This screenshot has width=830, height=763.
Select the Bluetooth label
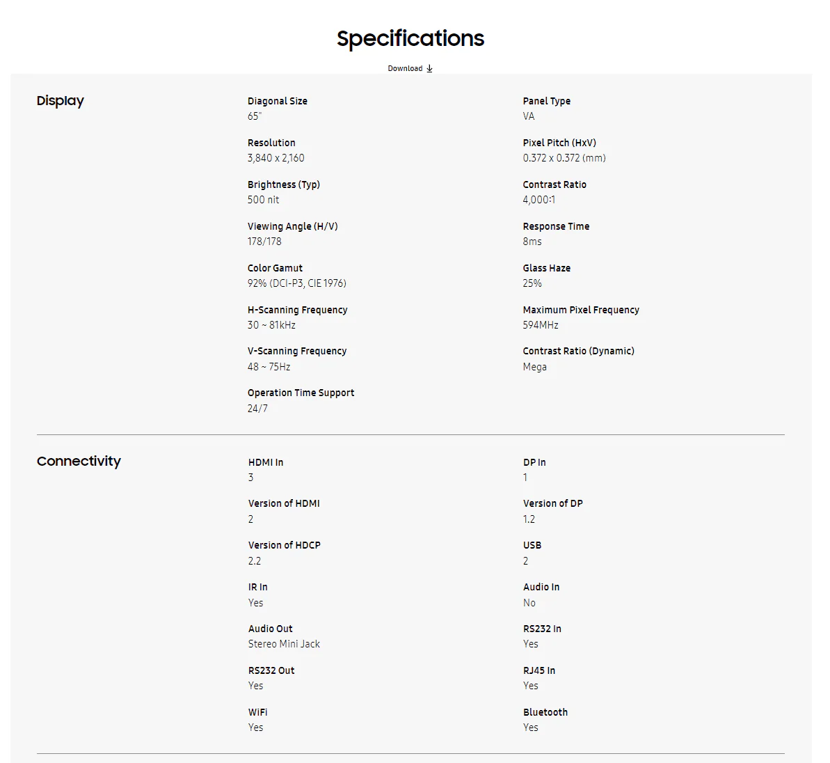click(545, 712)
